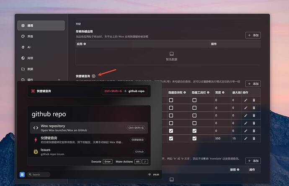Image resolution: width=289 pixels, height=186 pixels.
Task: Click the github repo query box in preview
Action: (x=89, y=114)
